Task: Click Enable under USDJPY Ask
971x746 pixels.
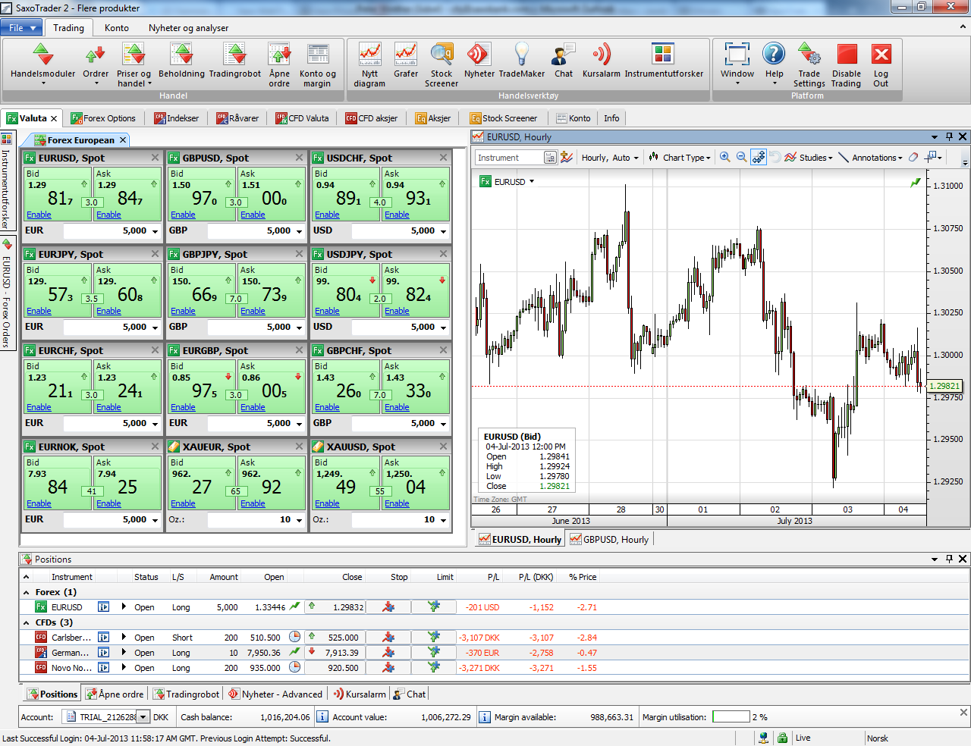Action: [397, 311]
